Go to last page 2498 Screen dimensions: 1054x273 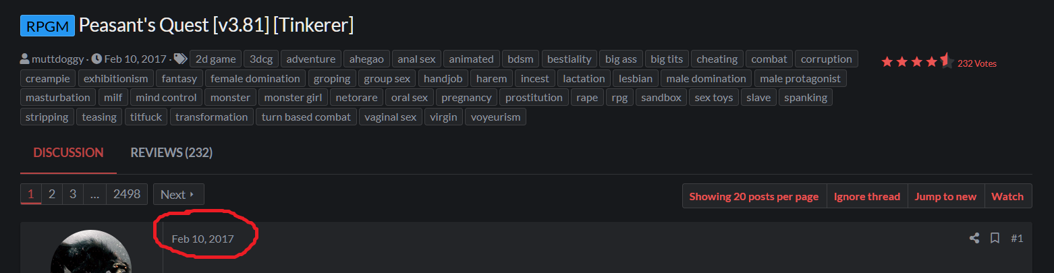127,194
